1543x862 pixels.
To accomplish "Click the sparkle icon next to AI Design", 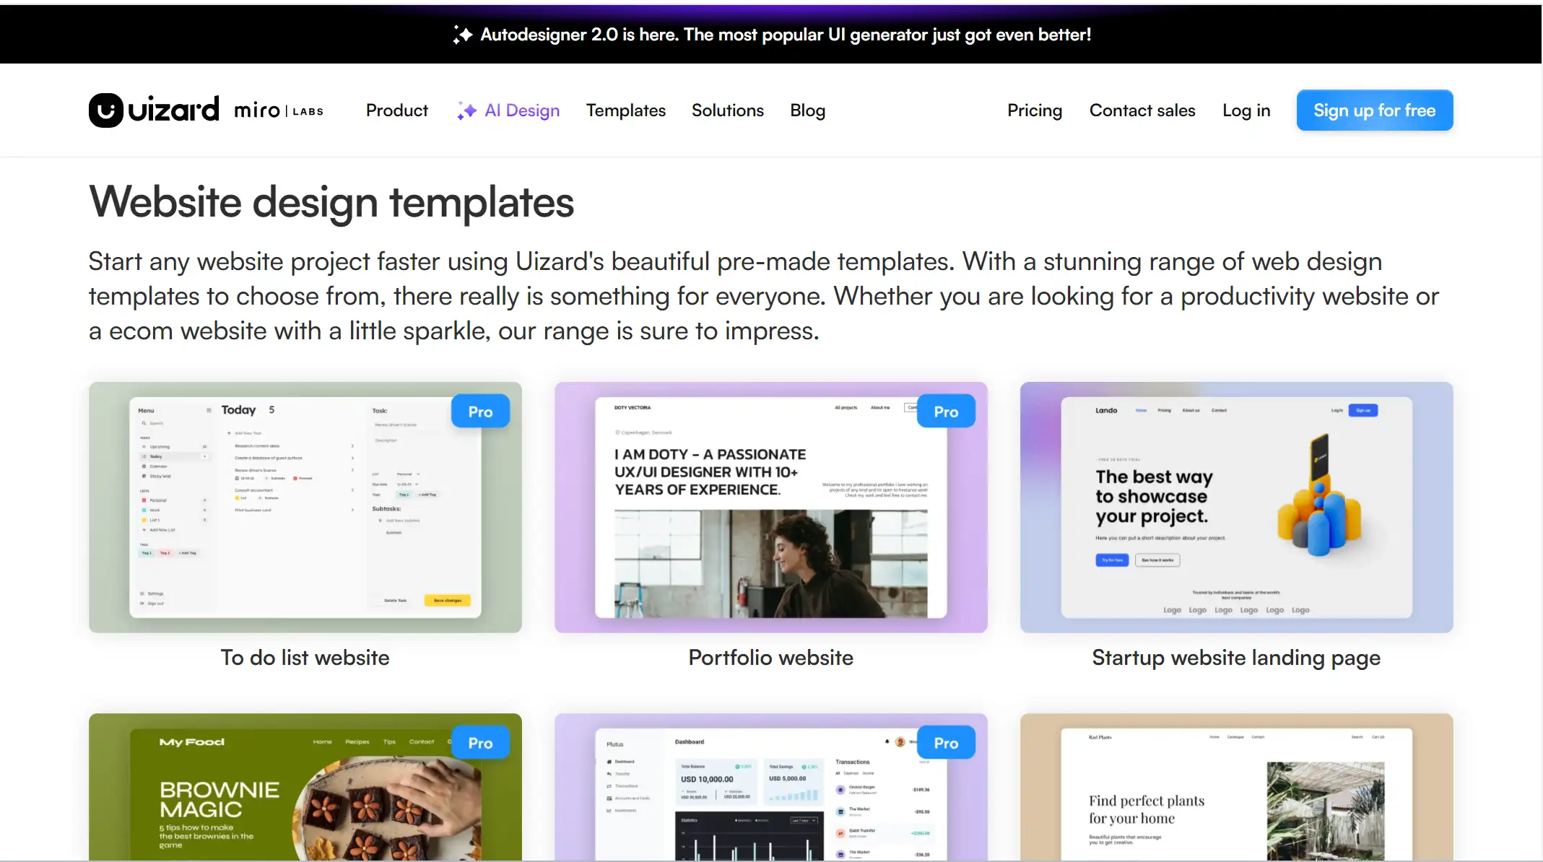I will pos(466,110).
